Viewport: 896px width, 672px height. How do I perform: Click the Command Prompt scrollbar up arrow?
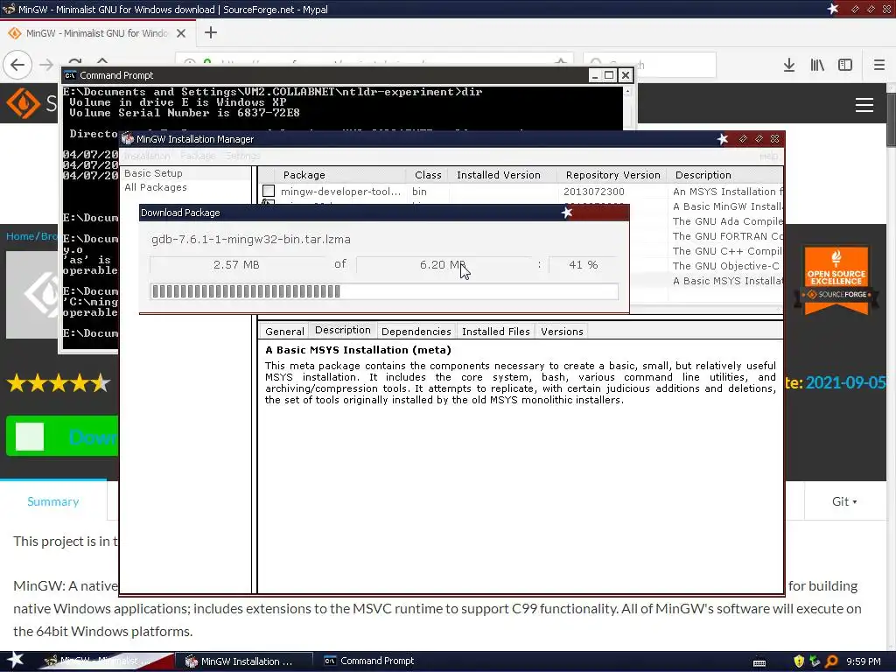627,91
